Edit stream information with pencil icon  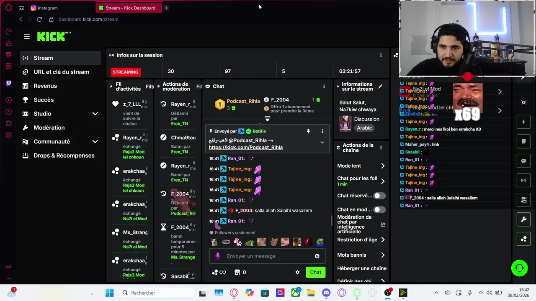point(380,87)
